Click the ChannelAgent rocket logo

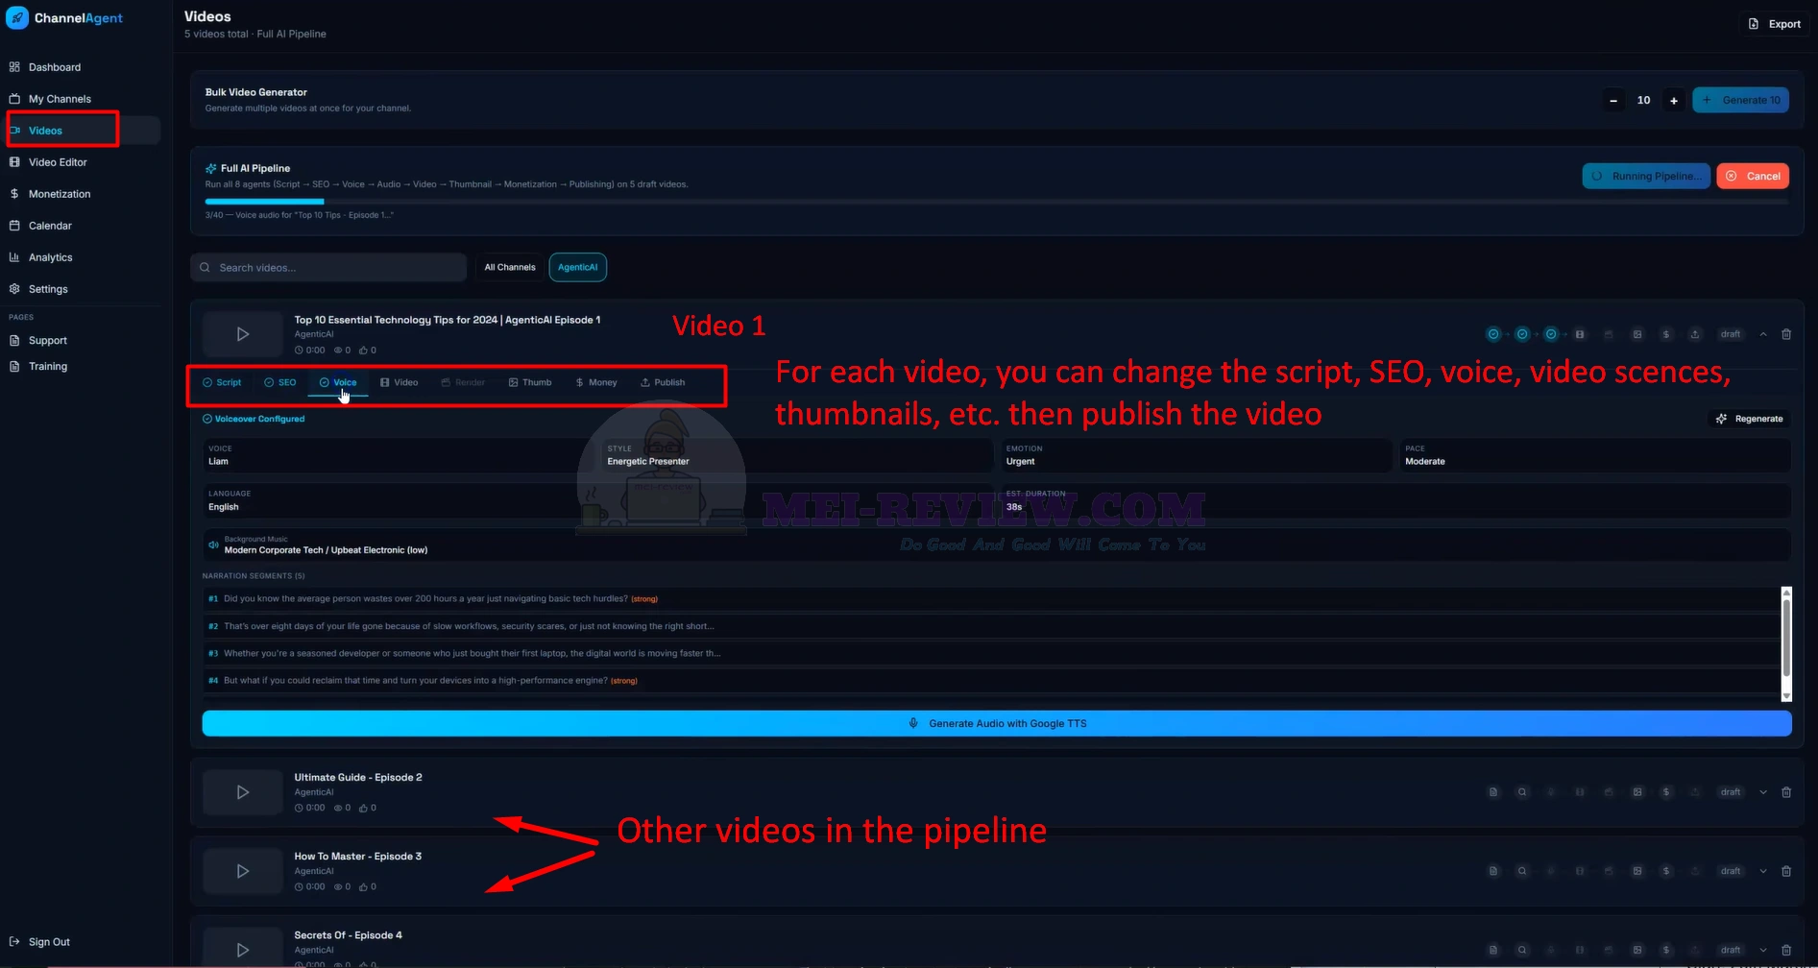(17, 17)
